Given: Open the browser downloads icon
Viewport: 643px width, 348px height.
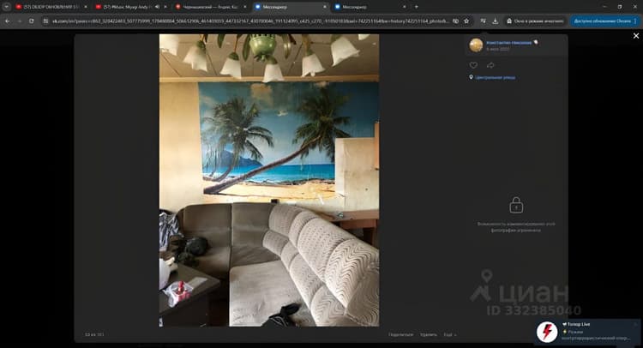Looking at the screenshot, I should (495, 21).
